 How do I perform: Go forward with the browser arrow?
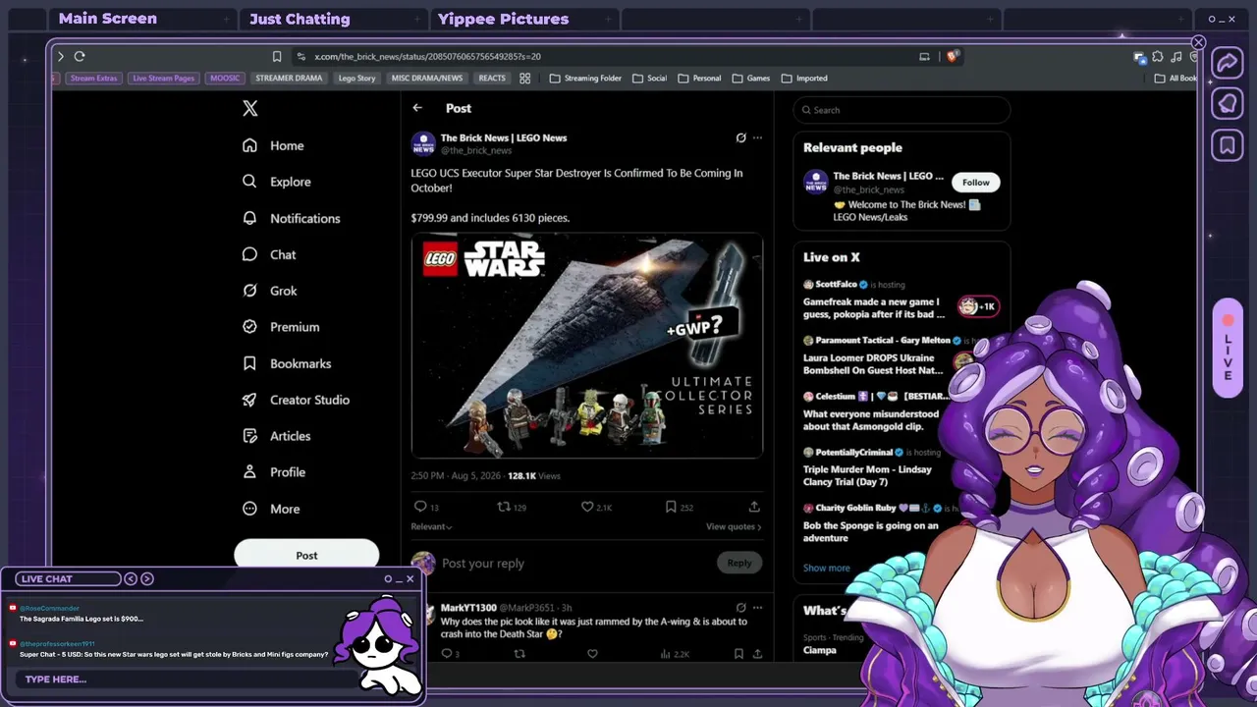click(60, 57)
